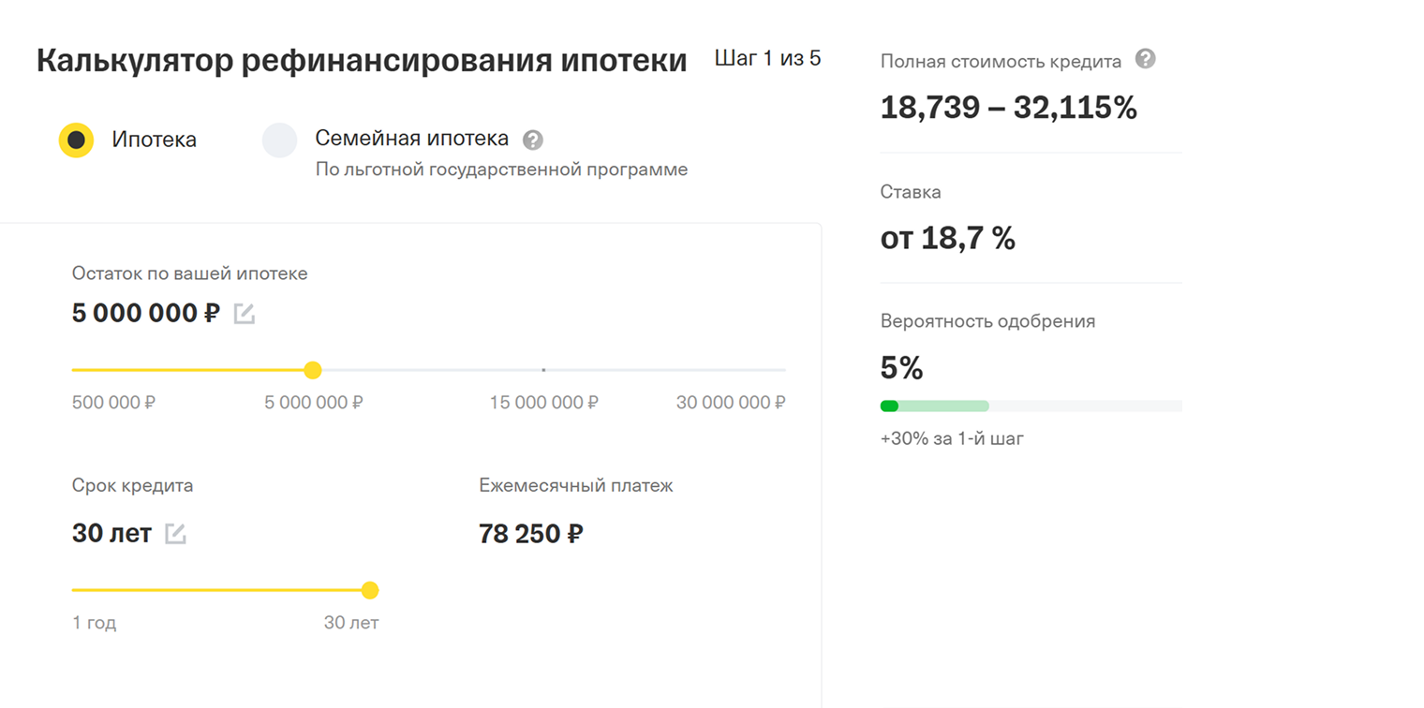The image size is (1424, 708).
Task: Click the edit icon next to 30 лет
Action: pyautogui.click(x=175, y=534)
